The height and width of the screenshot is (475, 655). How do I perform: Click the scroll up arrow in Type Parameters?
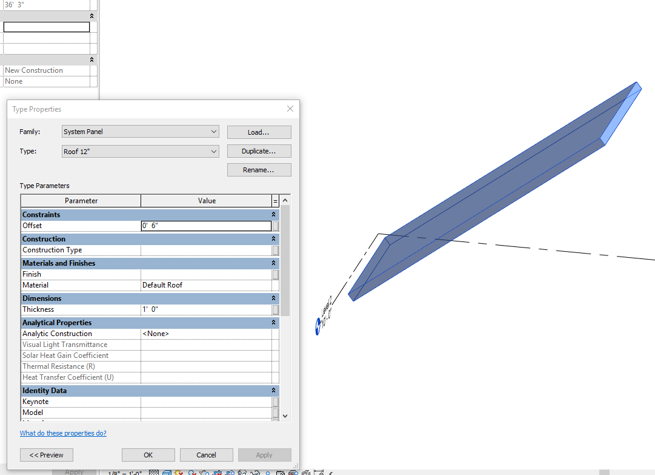(x=285, y=200)
